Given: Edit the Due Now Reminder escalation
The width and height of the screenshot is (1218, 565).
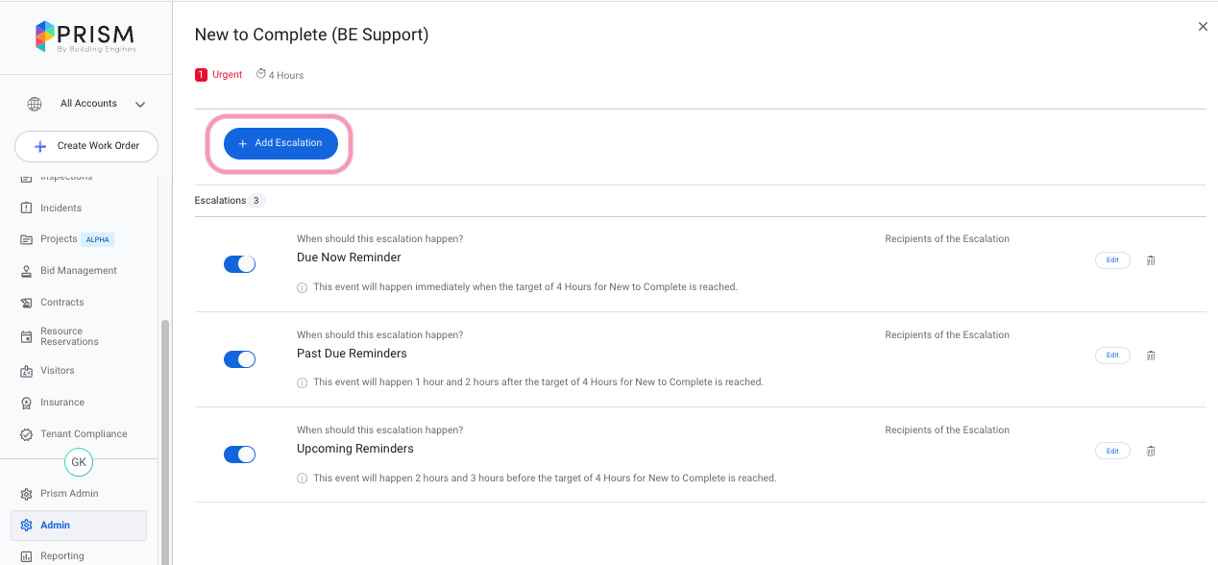Looking at the screenshot, I should coord(1112,260).
